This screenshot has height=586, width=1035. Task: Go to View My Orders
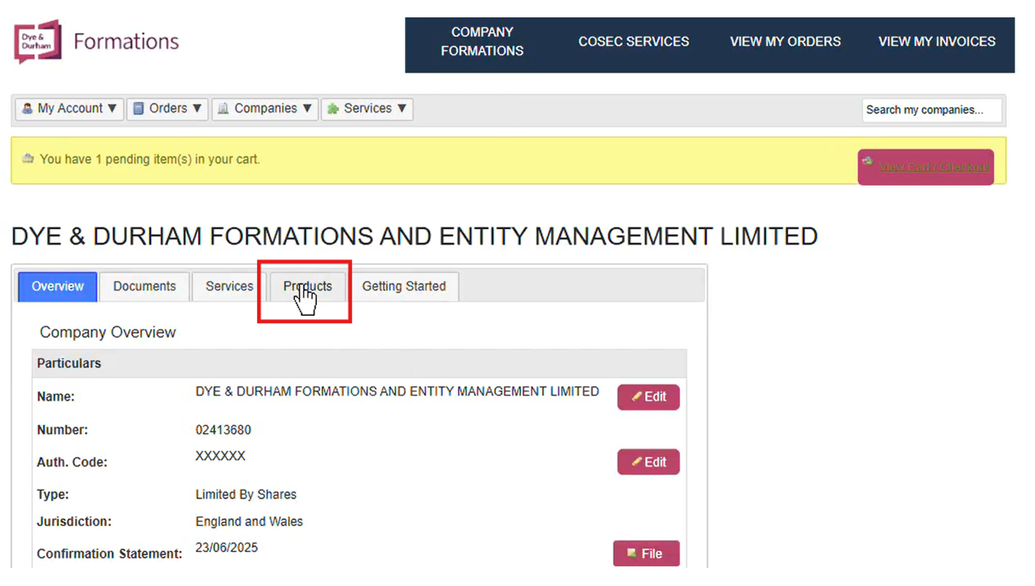pos(785,41)
